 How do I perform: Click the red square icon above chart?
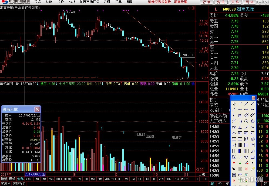[x=193, y=8]
